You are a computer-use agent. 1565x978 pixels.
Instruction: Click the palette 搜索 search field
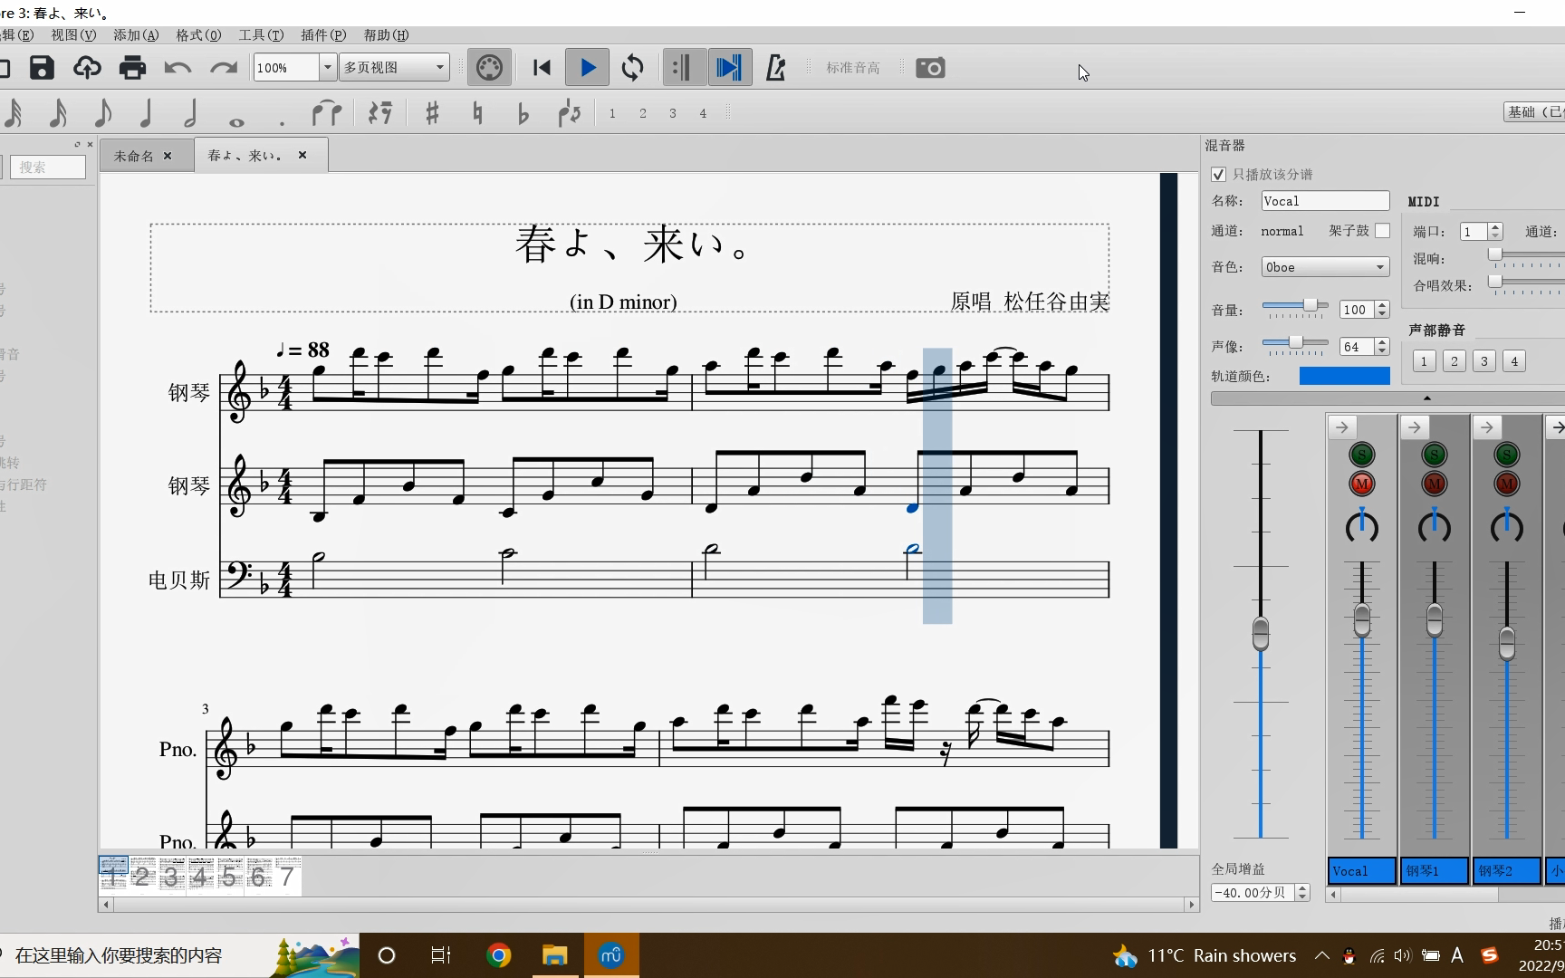point(47,167)
